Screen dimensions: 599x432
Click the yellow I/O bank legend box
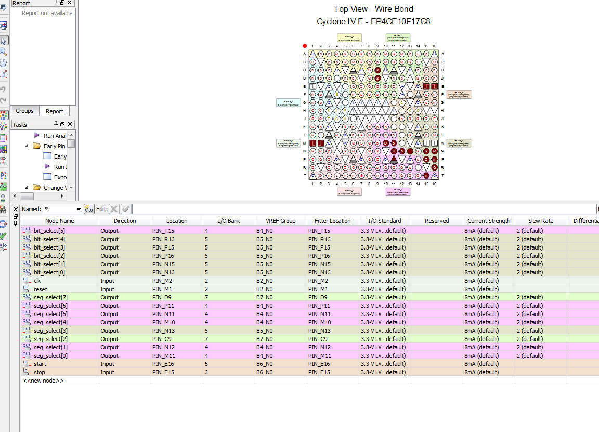pyautogui.click(x=349, y=38)
